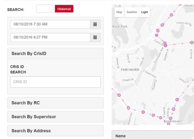Switch map view to Satellite
The image size is (194, 139).
click(131, 12)
